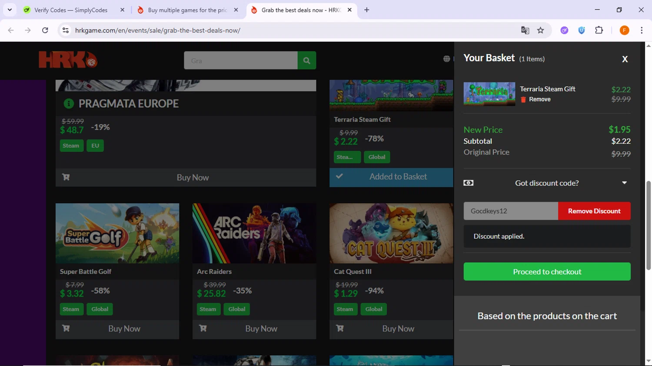652x366 pixels.
Task: Click the info icon beside PRAGMATA EUROPE
Action: tap(69, 103)
